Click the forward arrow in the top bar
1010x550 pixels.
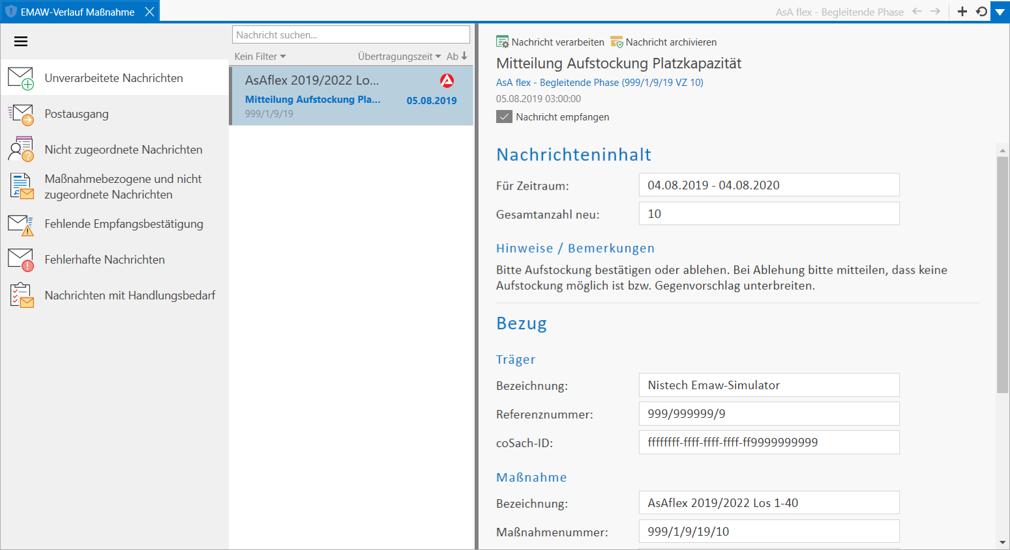pos(936,12)
